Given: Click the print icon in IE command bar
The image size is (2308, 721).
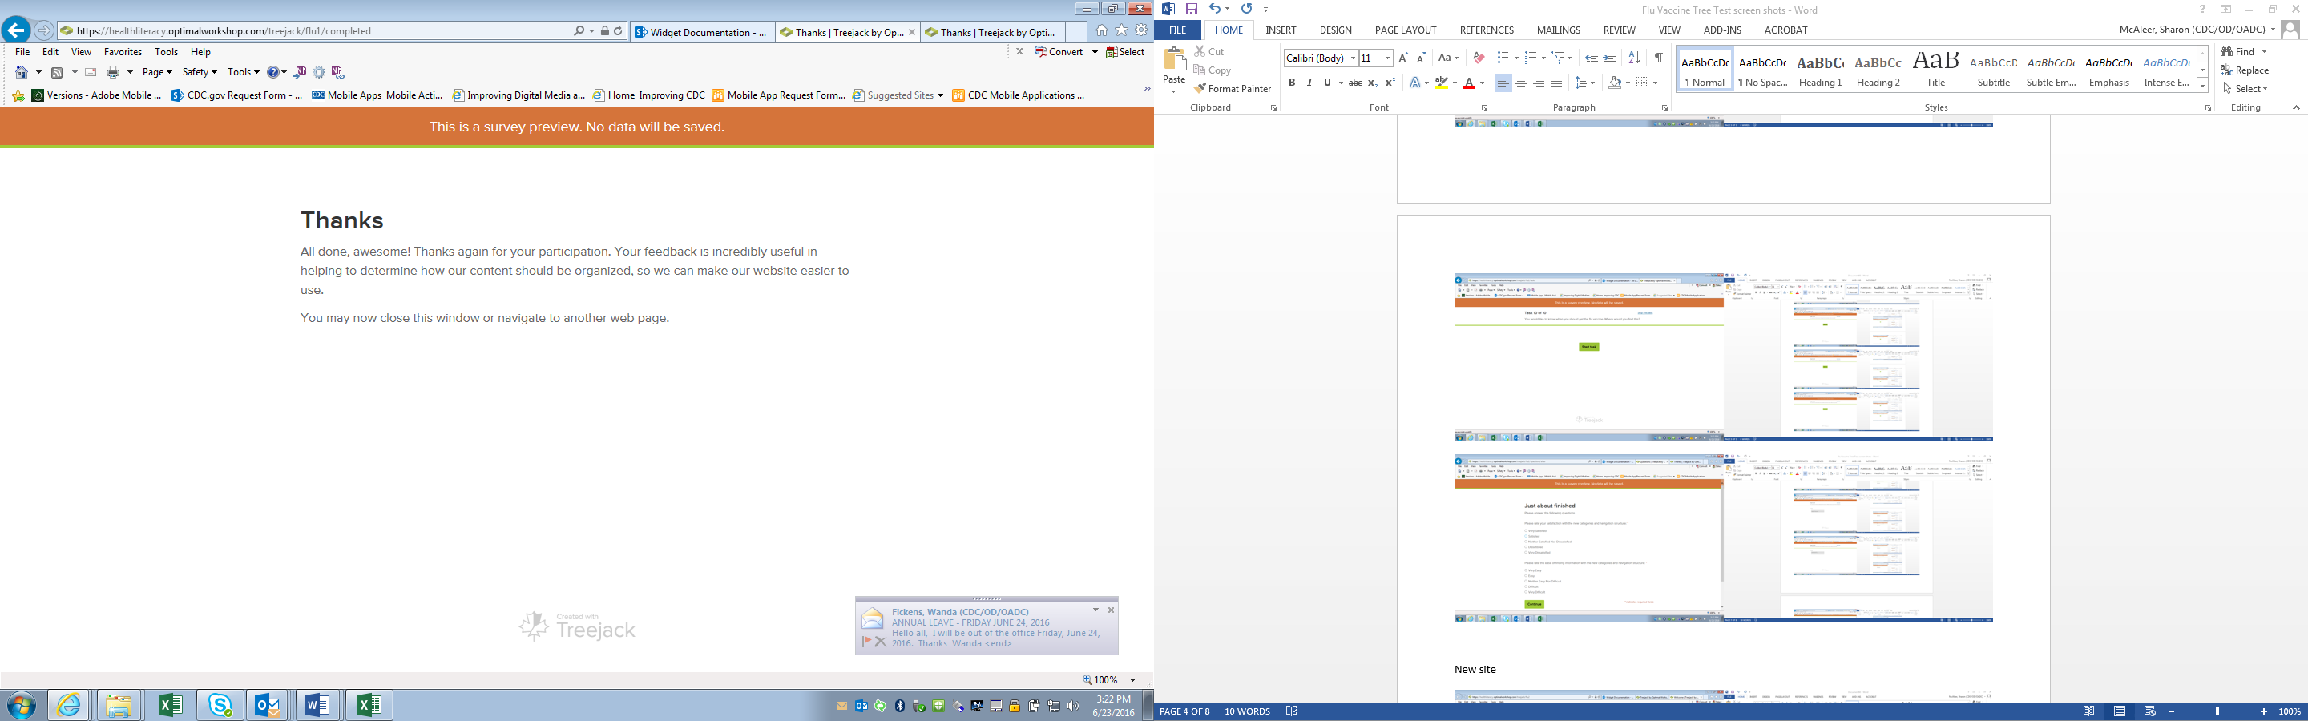Looking at the screenshot, I should pyautogui.click(x=113, y=73).
